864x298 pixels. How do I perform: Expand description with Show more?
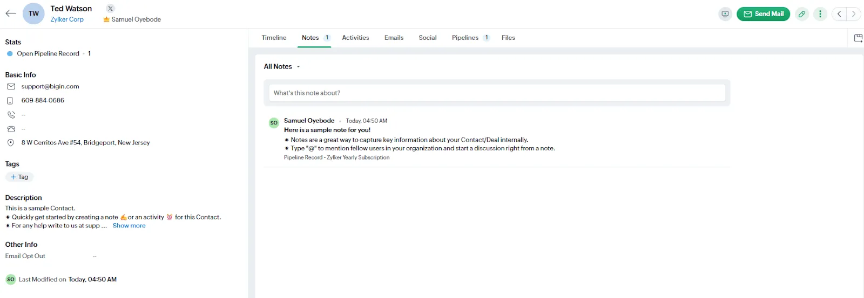click(129, 226)
